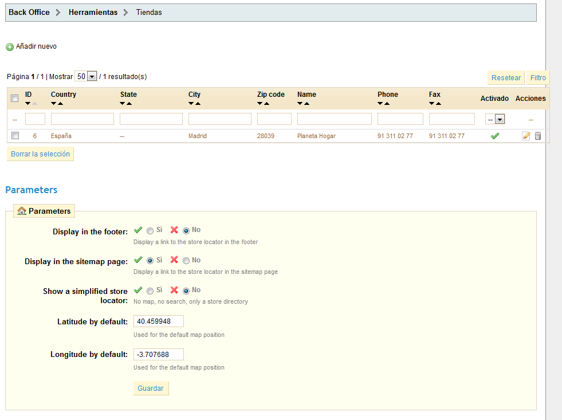Click the State filter input field

click(x=151, y=119)
